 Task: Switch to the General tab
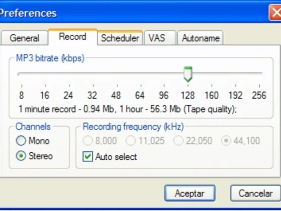tap(24, 38)
